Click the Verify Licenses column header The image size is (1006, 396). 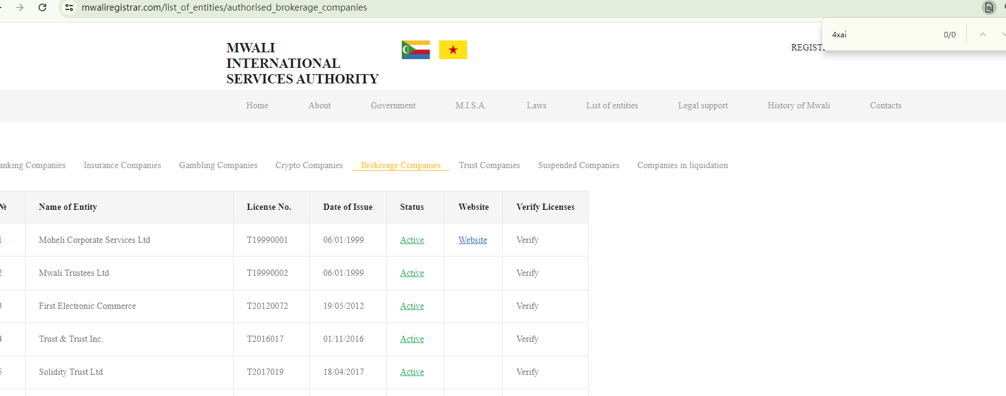(x=546, y=207)
